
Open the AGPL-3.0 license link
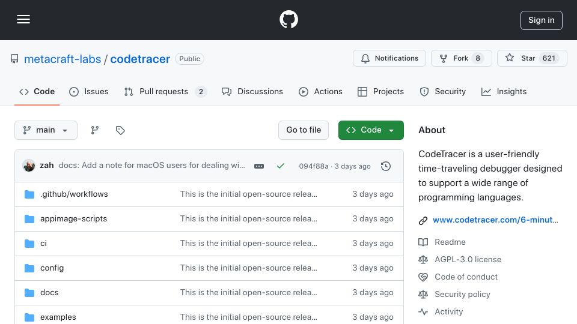[x=468, y=259]
